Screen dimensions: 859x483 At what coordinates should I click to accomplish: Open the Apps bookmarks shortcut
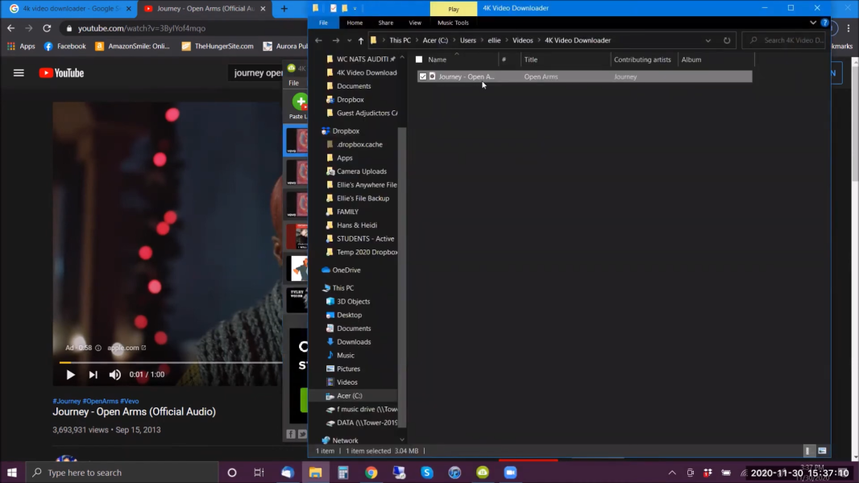click(x=21, y=46)
